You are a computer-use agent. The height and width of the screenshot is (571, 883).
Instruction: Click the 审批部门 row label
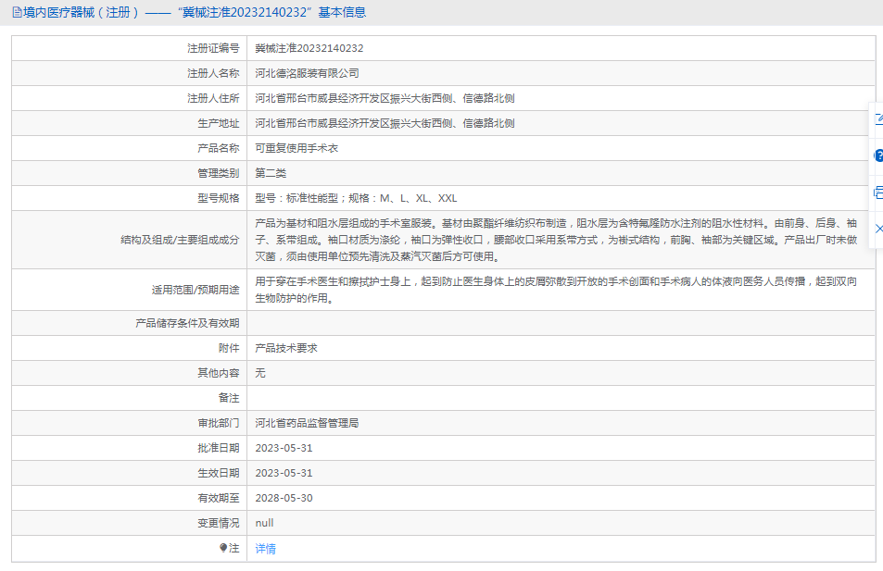tap(218, 423)
